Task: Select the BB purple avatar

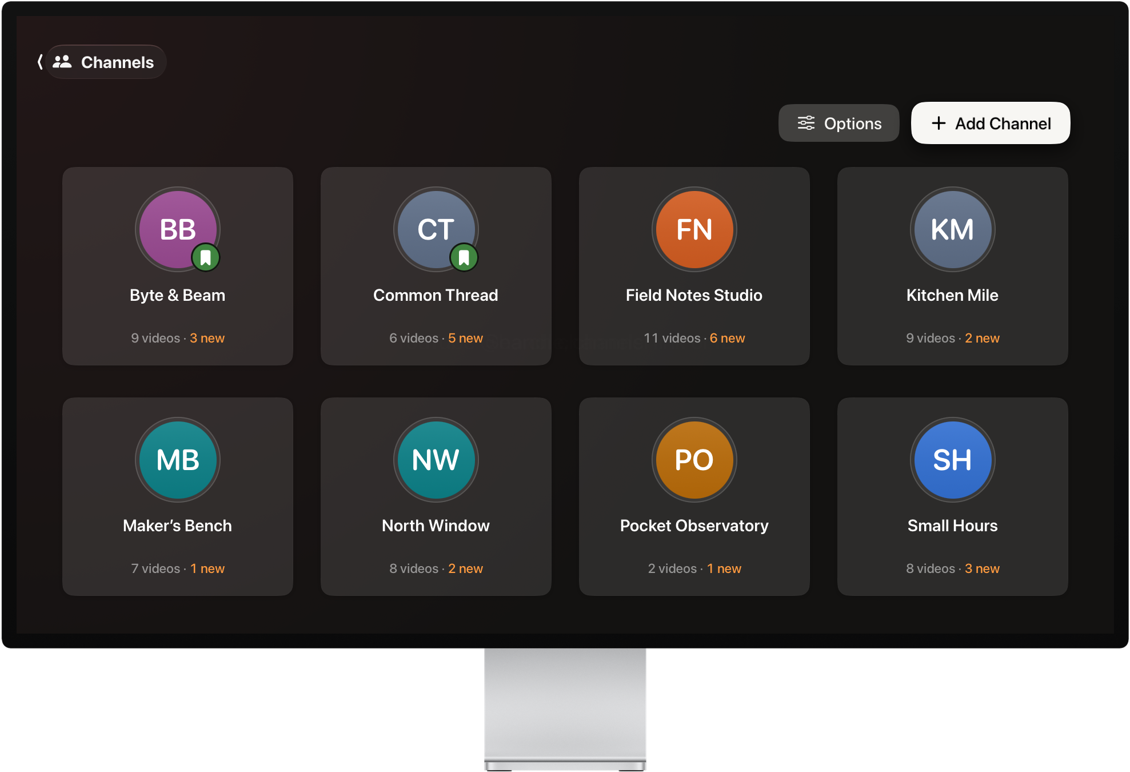Action: 178,229
